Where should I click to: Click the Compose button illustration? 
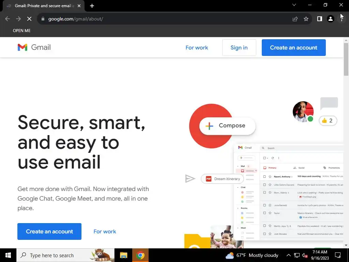[x=227, y=126]
